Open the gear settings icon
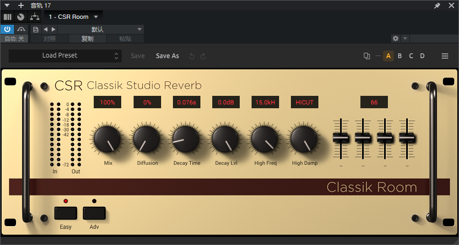The height and width of the screenshot is (245, 459). (x=395, y=38)
